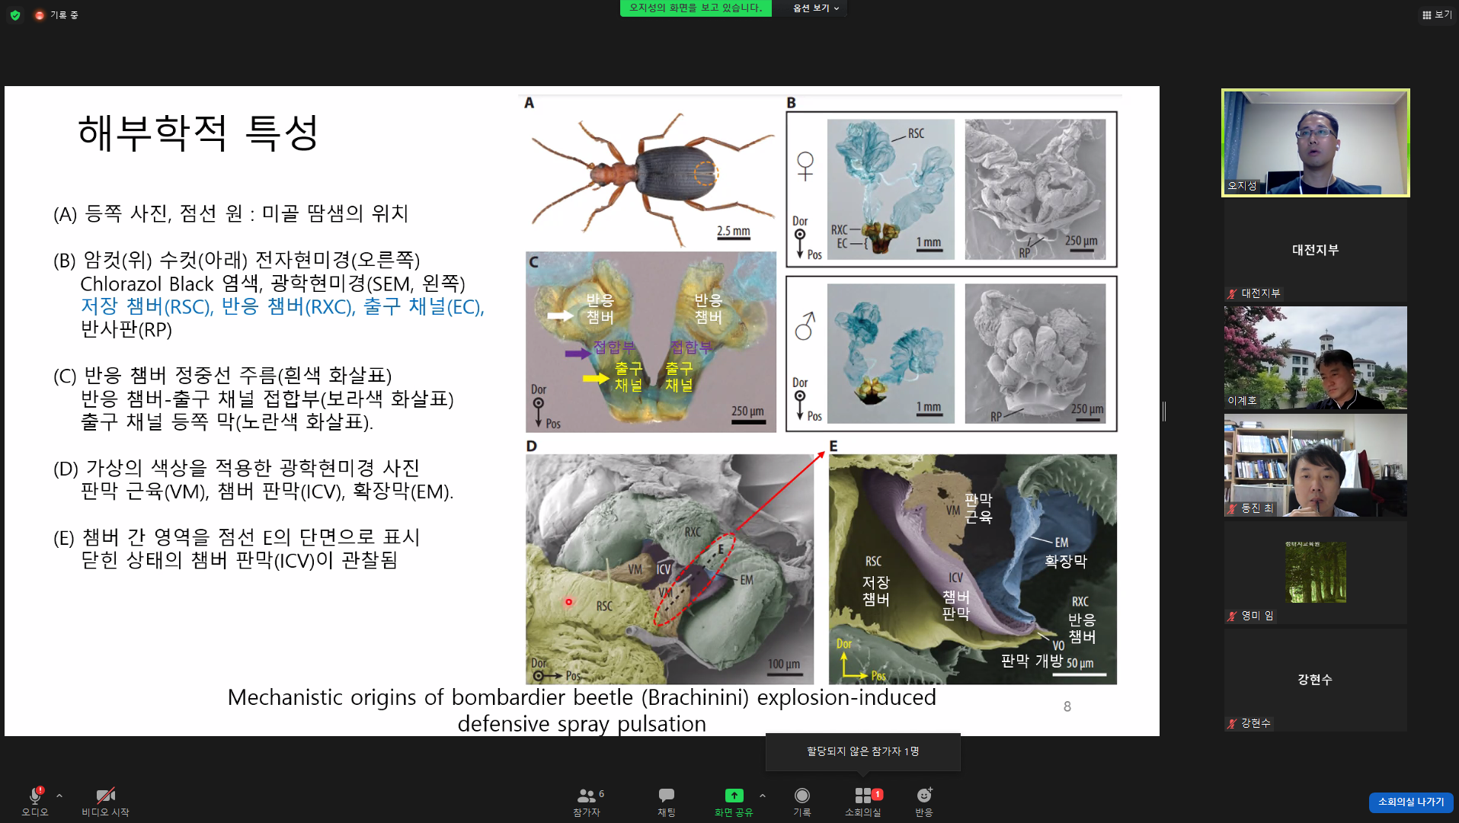Expand audio options chevron next to 오디오
This screenshot has width=1459, height=823.
pyautogui.click(x=59, y=796)
